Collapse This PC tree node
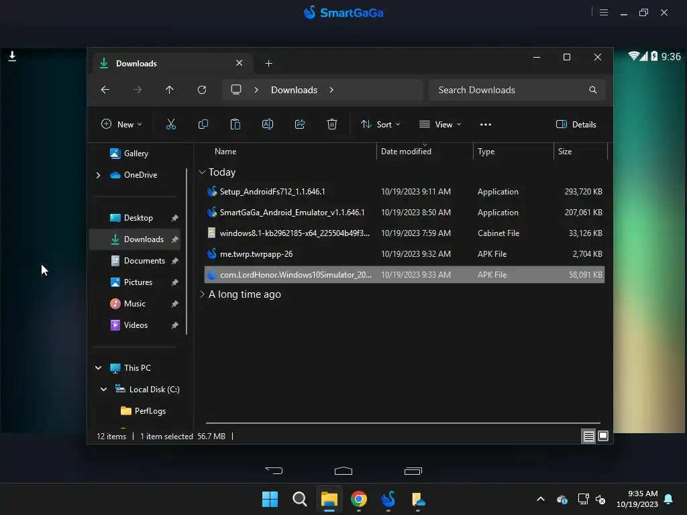 (98, 368)
